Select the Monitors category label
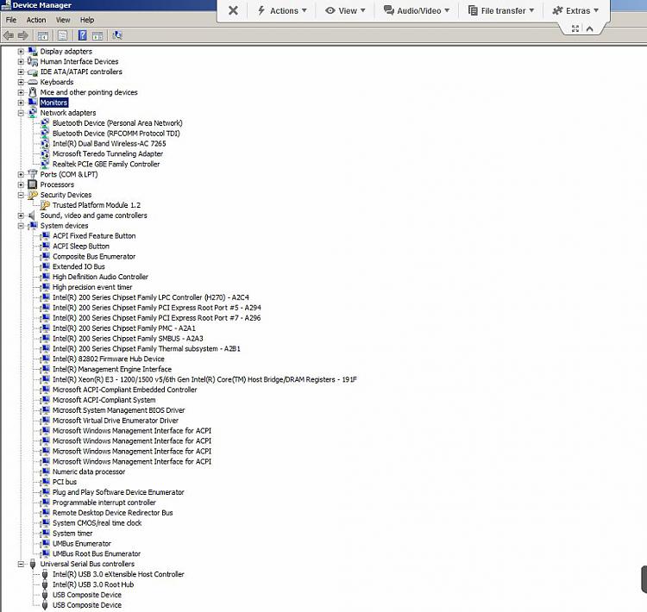Screen dimensions: 647x612 pos(53,103)
